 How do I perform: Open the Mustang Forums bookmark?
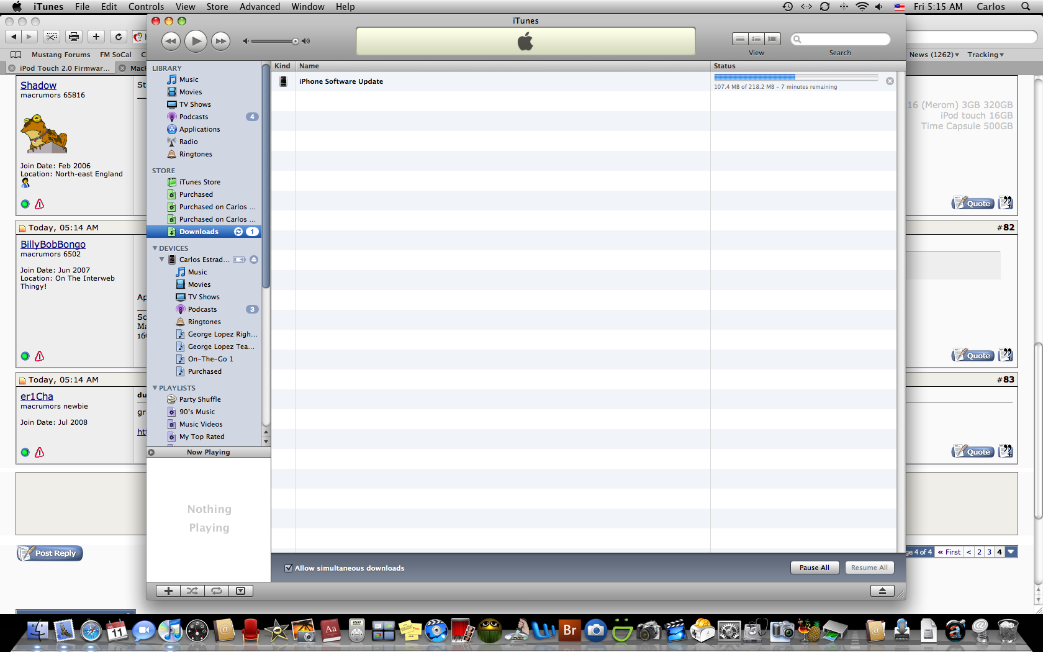[61, 55]
